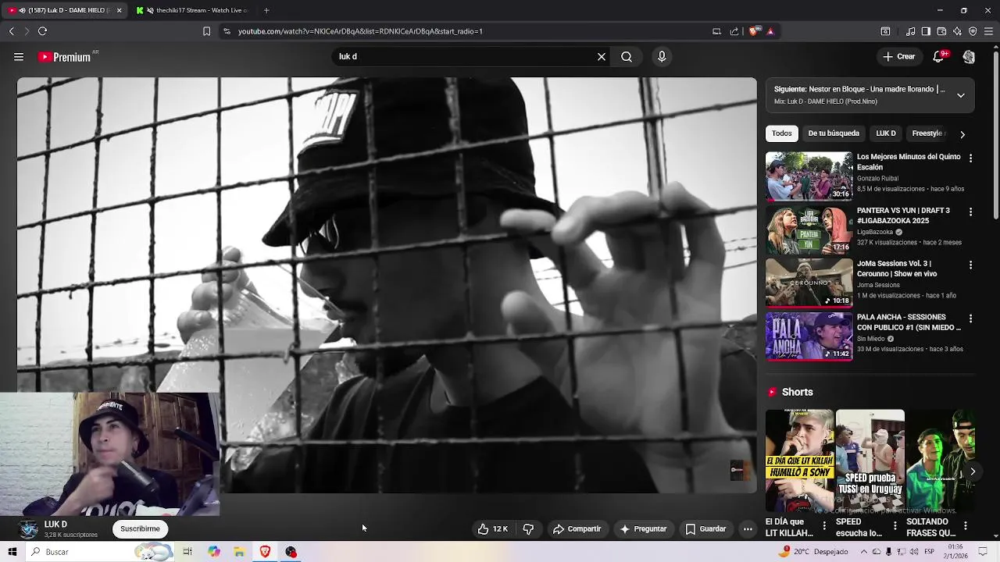
Task: Open PANTERA VS YUN video title
Action: tap(903, 215)
